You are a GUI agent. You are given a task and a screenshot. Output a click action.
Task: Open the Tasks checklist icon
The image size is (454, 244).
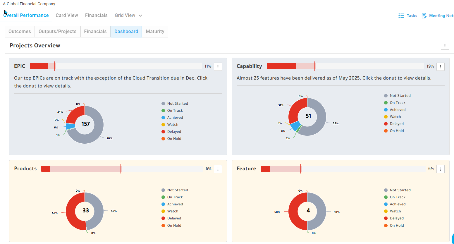[x=401, y=16]
